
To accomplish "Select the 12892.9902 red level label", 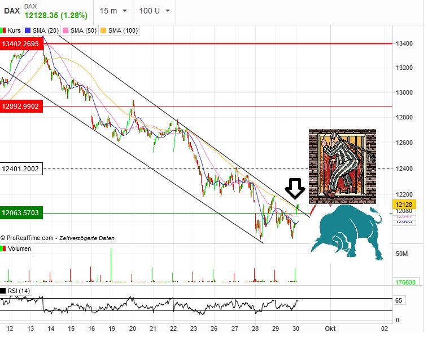I will [21, 106].
